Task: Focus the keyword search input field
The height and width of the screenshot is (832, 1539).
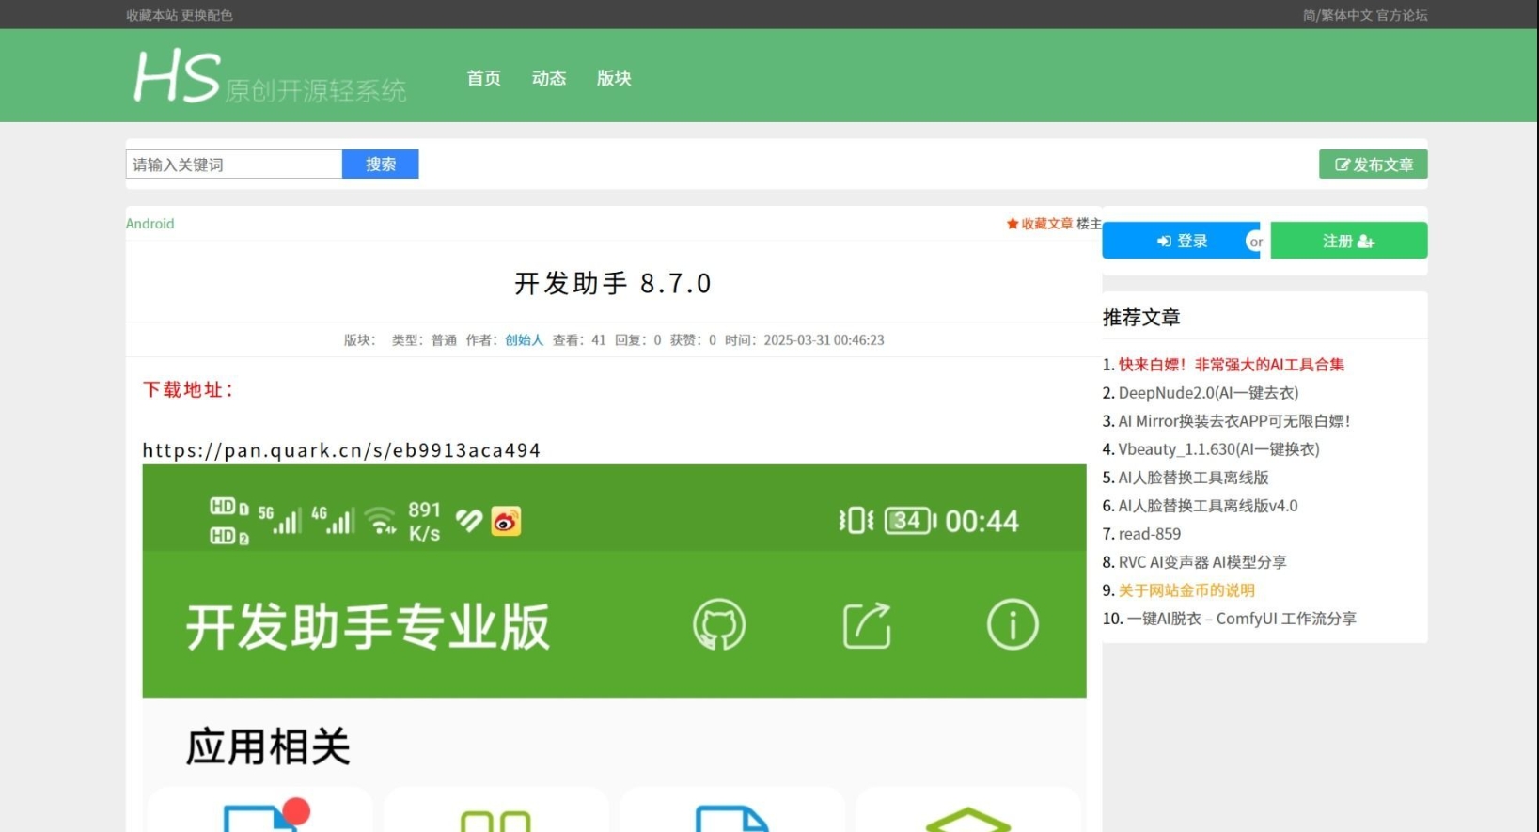Action: pos(234,165)
